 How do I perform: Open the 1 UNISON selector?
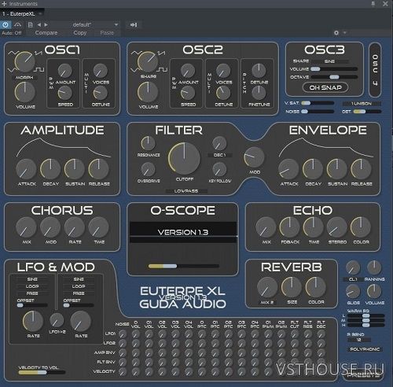pyautogui.click(x=362, y=104)
